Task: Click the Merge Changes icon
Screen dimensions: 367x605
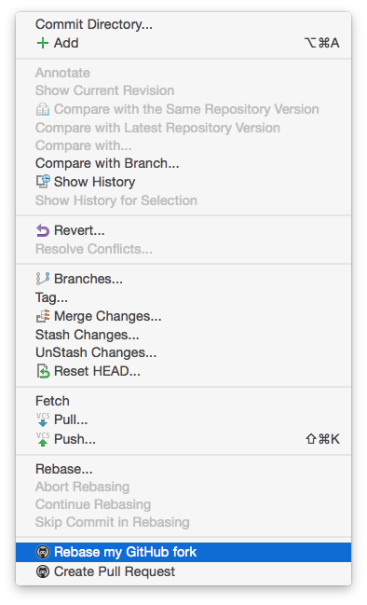Action: coord(43,316)
